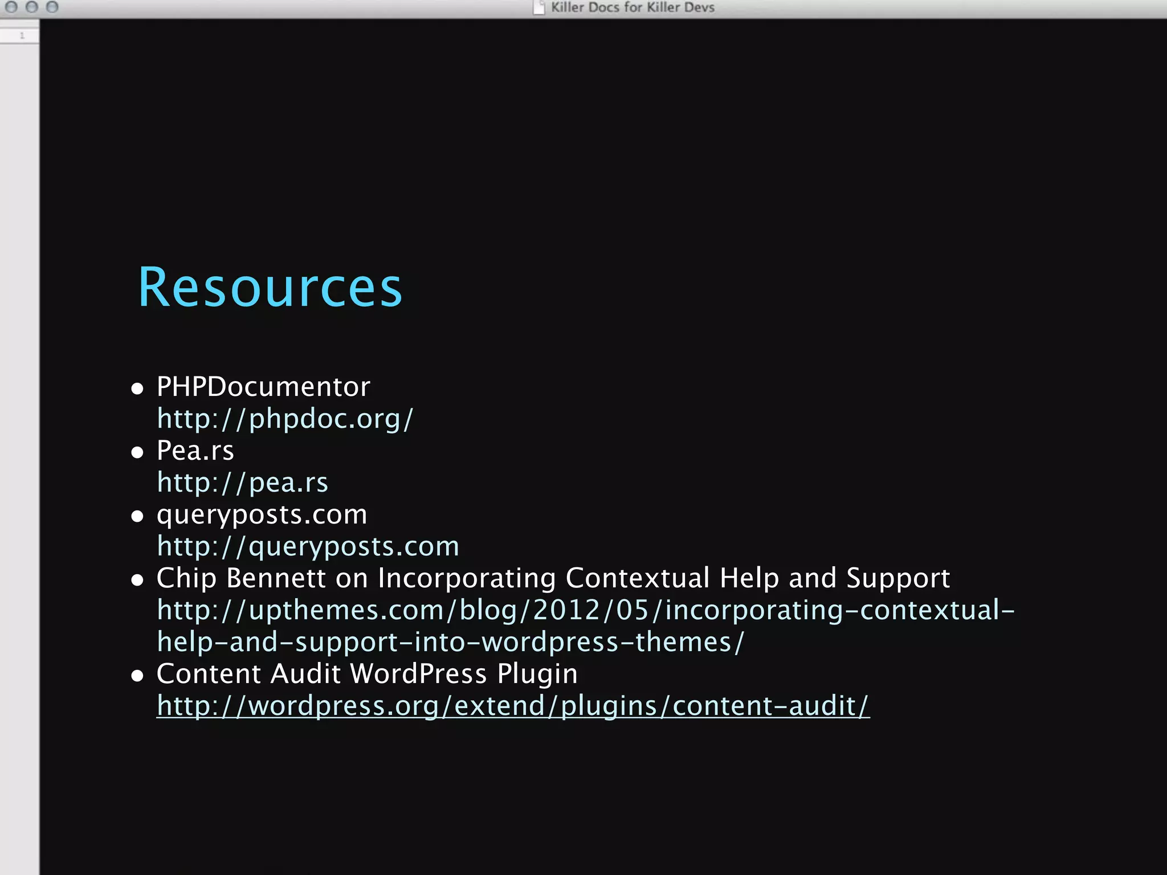The width and height of the screenshot is (1167, 875).
Task: Select slide 1 thumbnail in sidebar
Action: pos(19,35)
